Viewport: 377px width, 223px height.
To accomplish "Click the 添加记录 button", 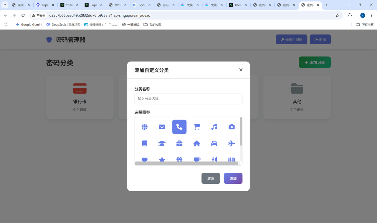I will tap(315, 62).
